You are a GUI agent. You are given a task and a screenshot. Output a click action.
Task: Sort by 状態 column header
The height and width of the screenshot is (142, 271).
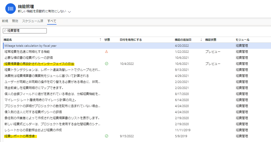pos(107,40)
